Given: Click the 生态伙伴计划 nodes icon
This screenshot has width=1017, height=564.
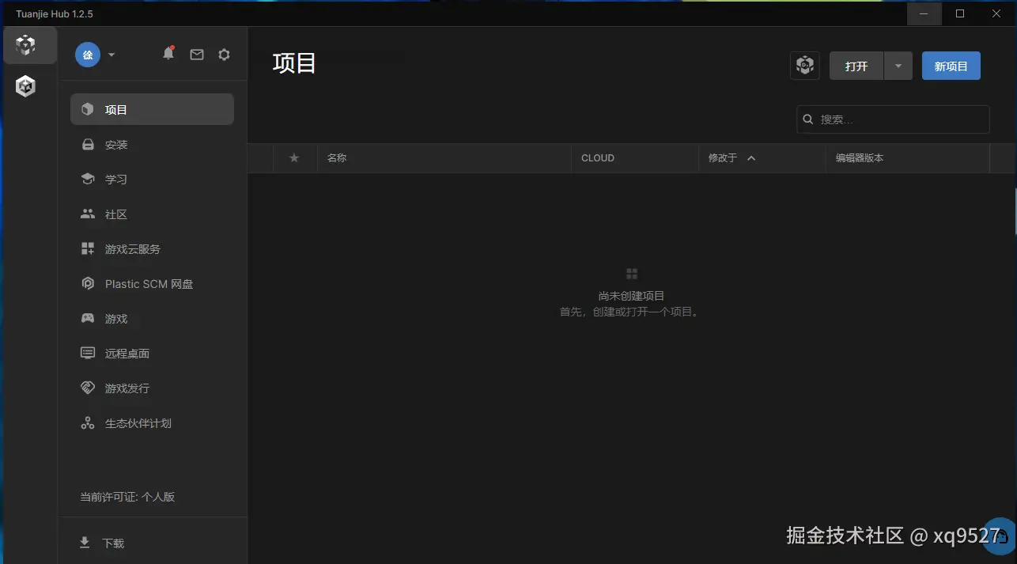Looking at the screenshot, I should pos(88,423).
